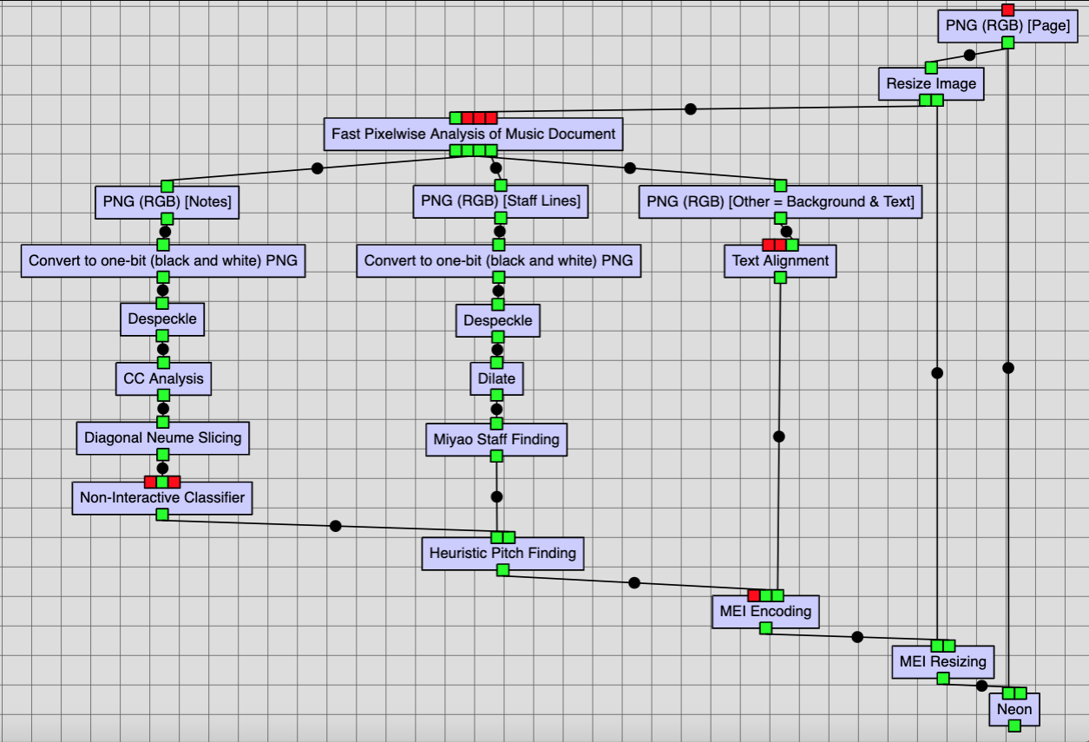1089x742 pixels.
Task: Click output port below Diagonal Neume Slicing
Action: point(162,454)
